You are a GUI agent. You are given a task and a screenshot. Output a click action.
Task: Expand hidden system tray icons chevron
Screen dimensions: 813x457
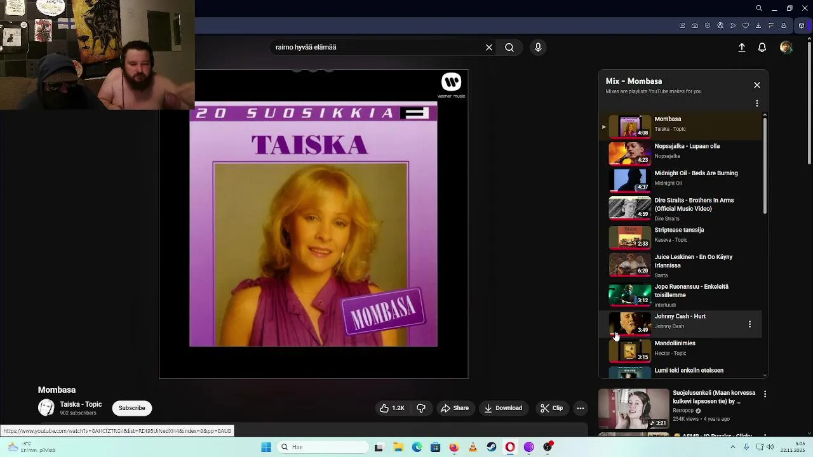point(732,447)
